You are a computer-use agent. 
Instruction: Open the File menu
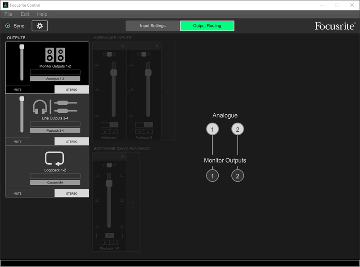[8, 14]
